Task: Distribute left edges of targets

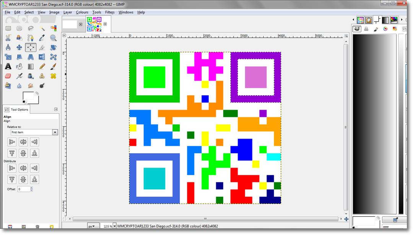Action: (x=12, y=168)
